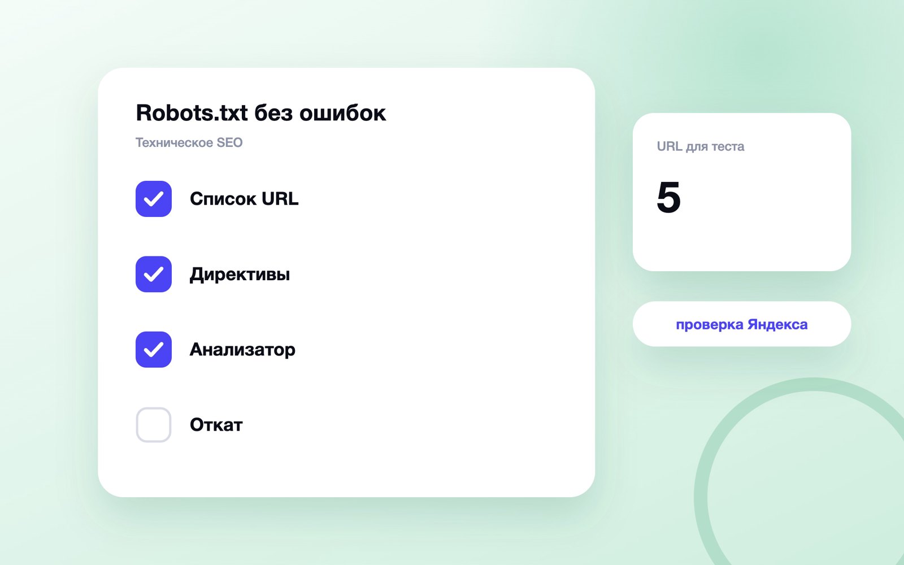Uncheck the Директивы checkbox

[154, 274]
